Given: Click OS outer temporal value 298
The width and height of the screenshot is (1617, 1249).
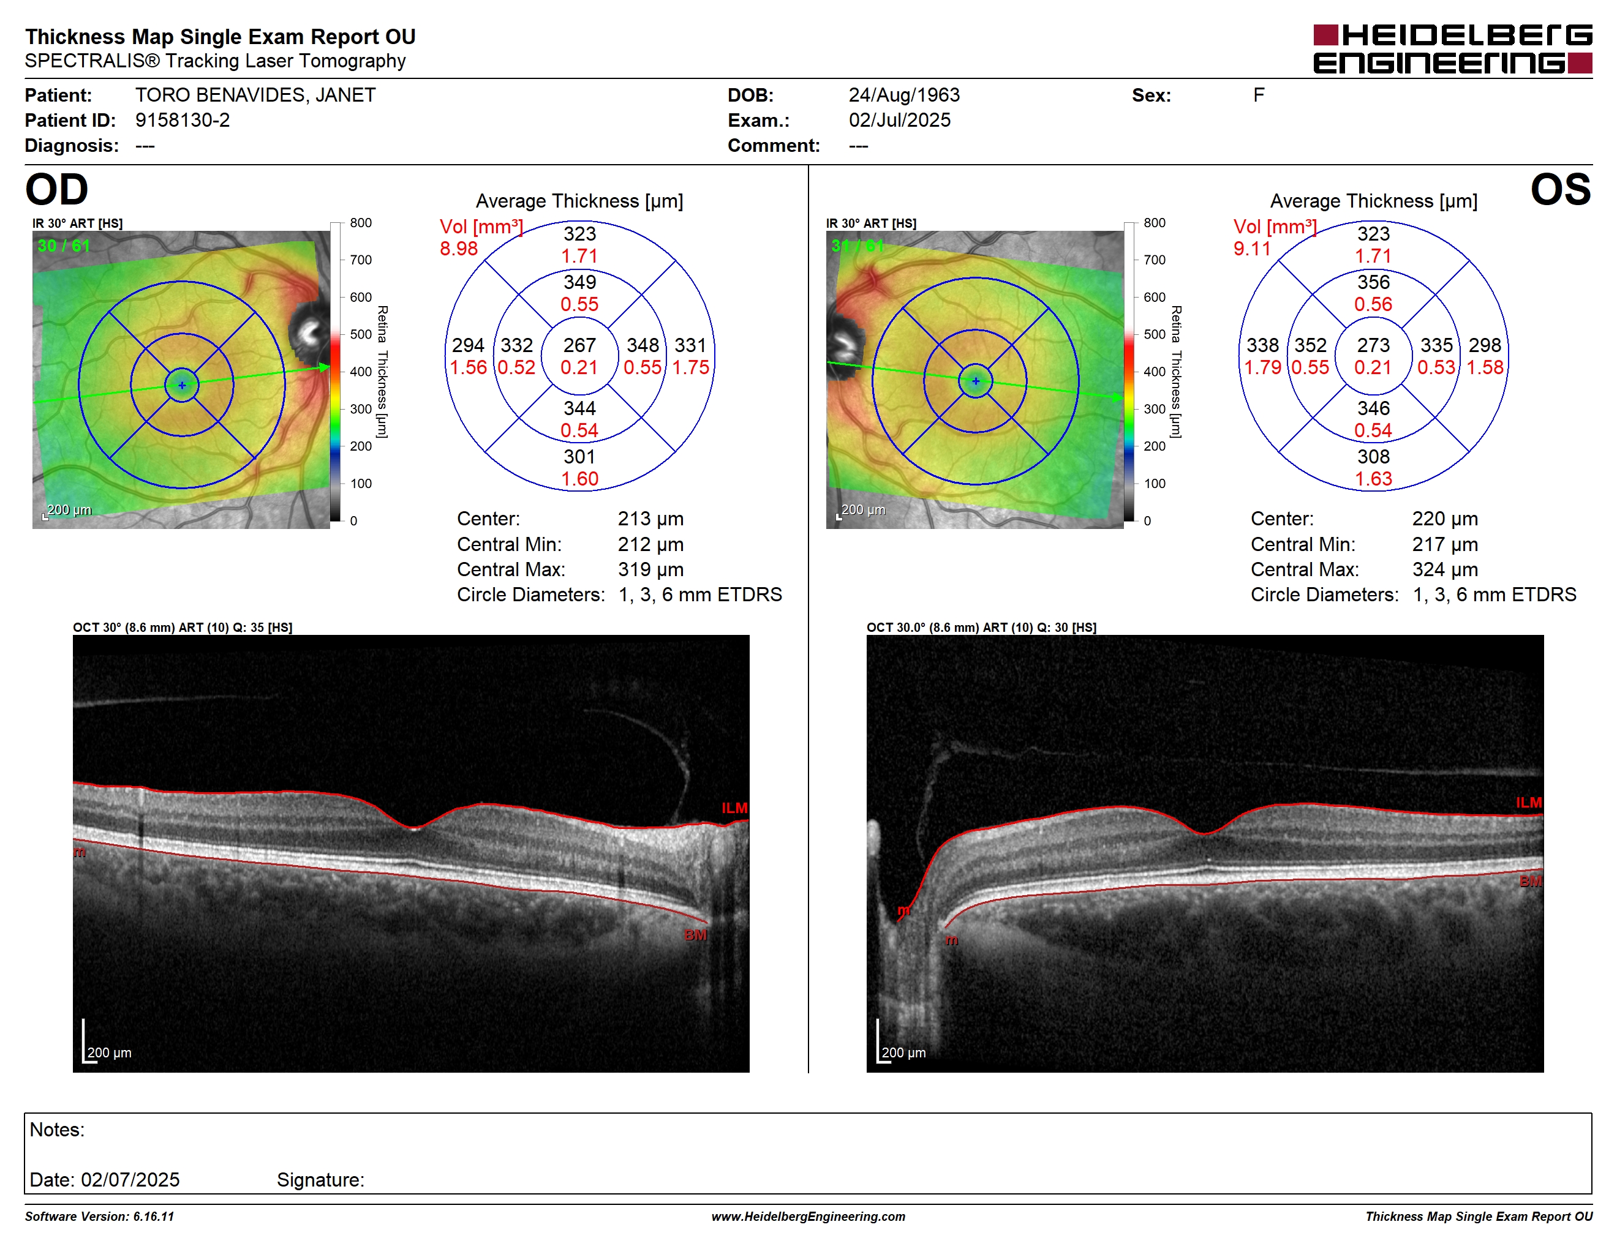Looking at the screenshot, I should coord(1485,345).
